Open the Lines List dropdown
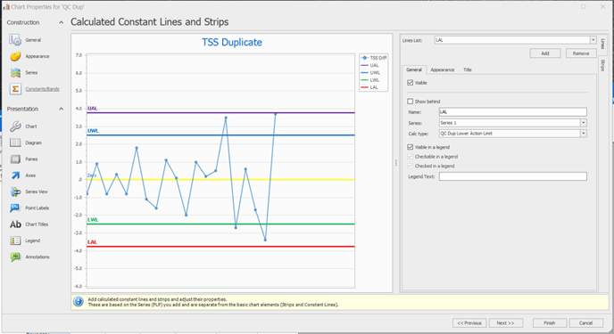 (593, 40)
